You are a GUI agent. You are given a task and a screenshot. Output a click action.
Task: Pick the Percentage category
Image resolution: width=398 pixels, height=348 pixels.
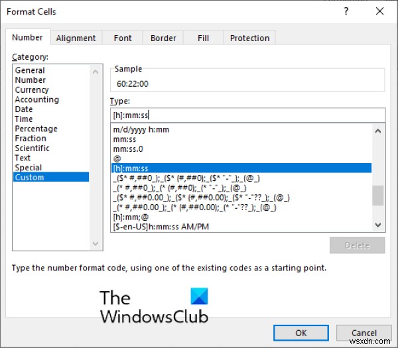click(x=51, y=129)
